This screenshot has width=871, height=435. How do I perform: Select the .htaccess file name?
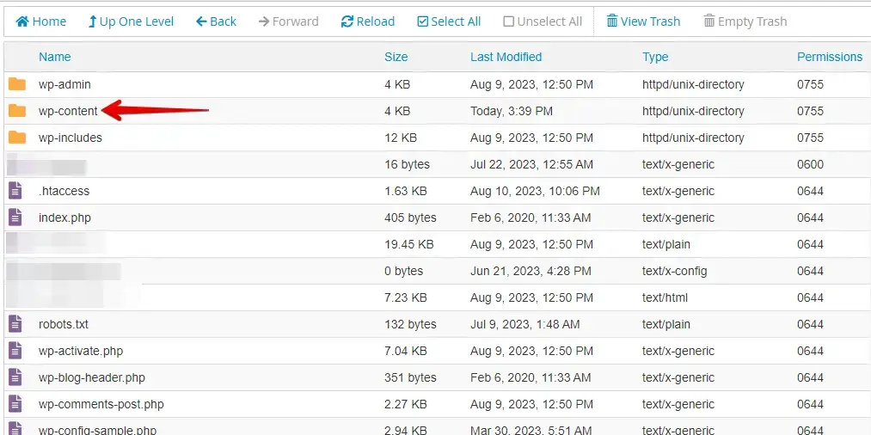[x=64, y=191]
